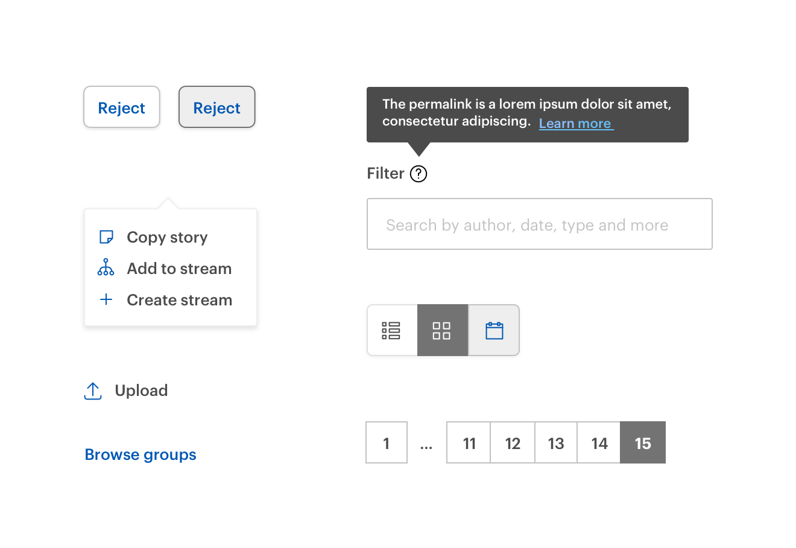Select Create stream menu entry

click(x=179, y=300)
